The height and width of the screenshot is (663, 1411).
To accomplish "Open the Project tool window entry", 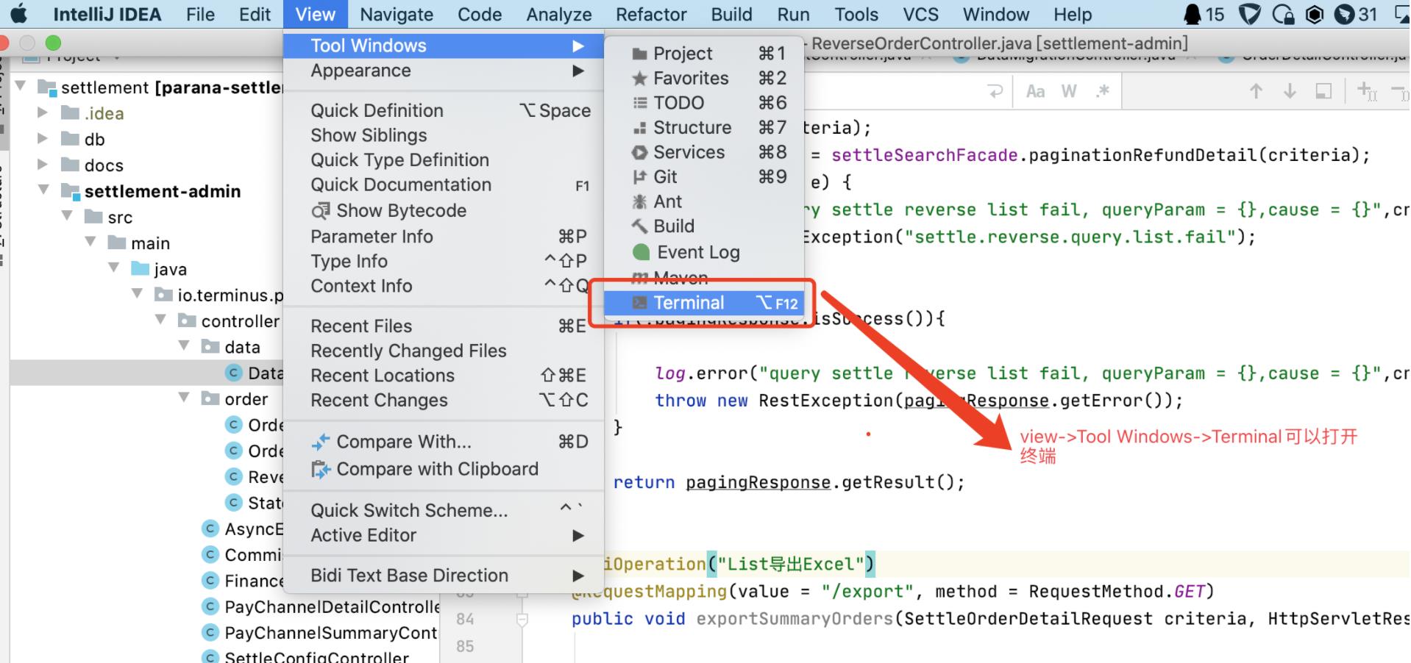I will (x=704, y=54).
